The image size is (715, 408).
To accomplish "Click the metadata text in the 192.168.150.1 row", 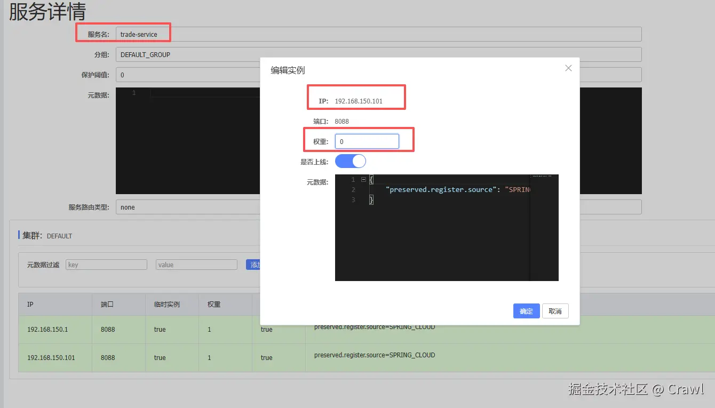I will (x=375, y=327).
